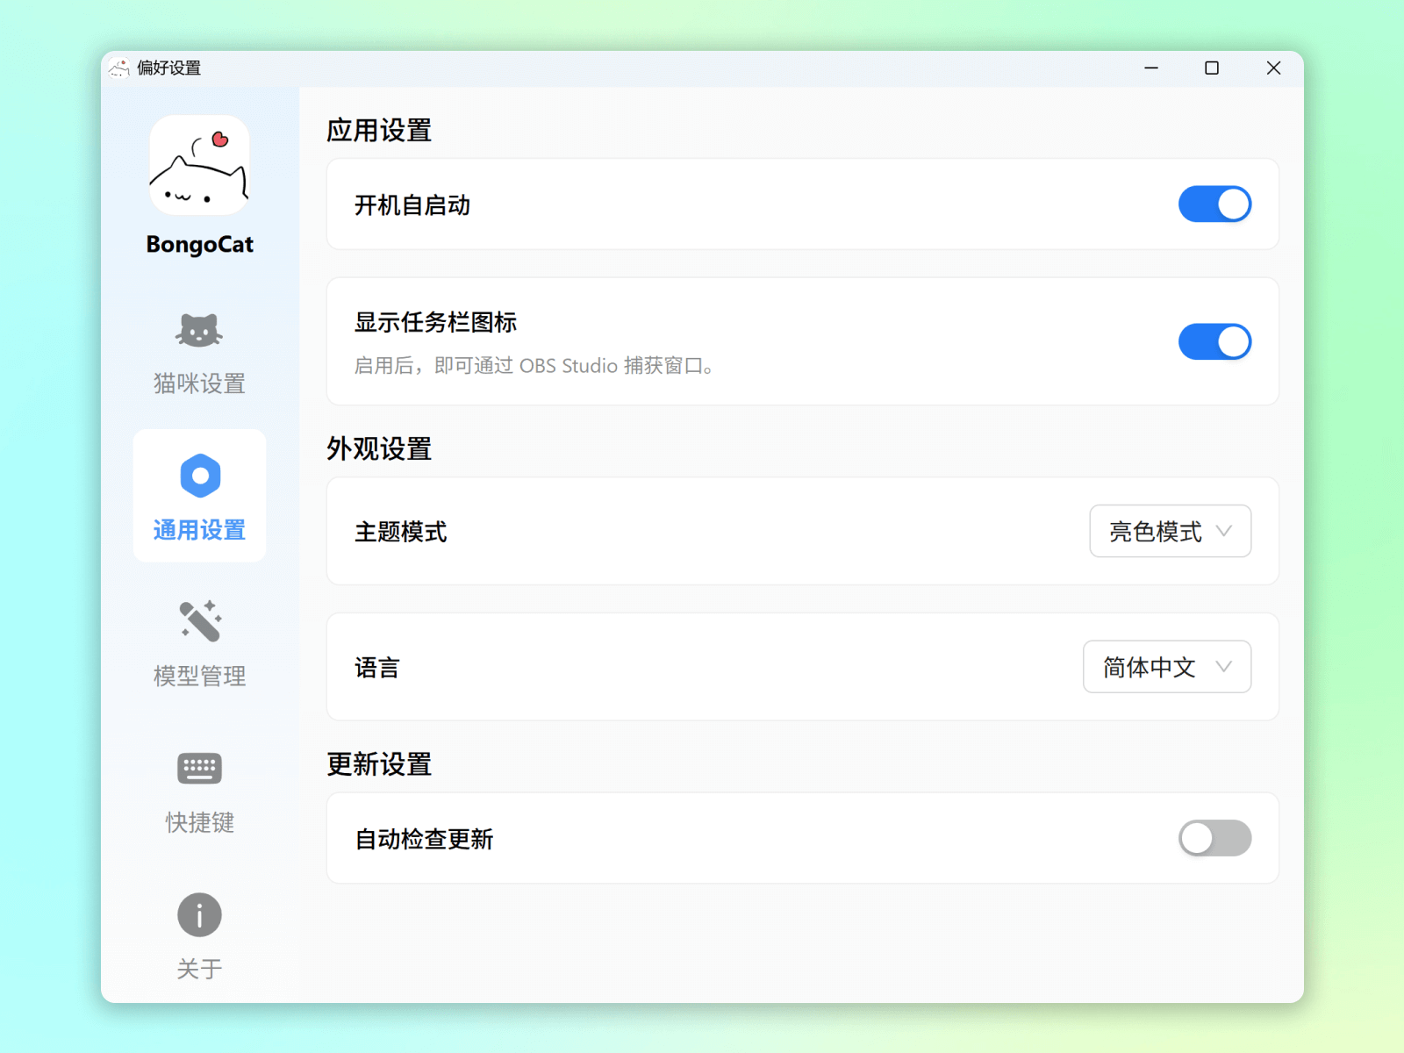Close the 偏好设置 window

click(x=1273, y=68)
